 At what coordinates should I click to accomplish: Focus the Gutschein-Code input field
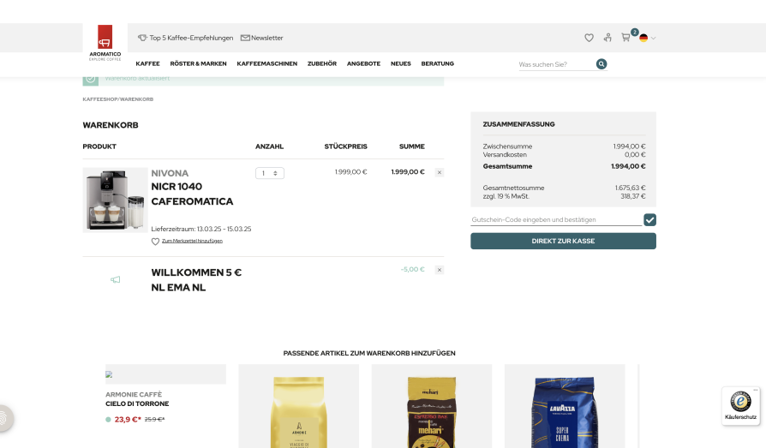556,220
